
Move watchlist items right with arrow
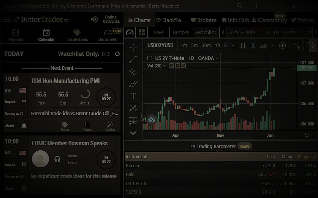pyautogui.click(x=315, y=32)
